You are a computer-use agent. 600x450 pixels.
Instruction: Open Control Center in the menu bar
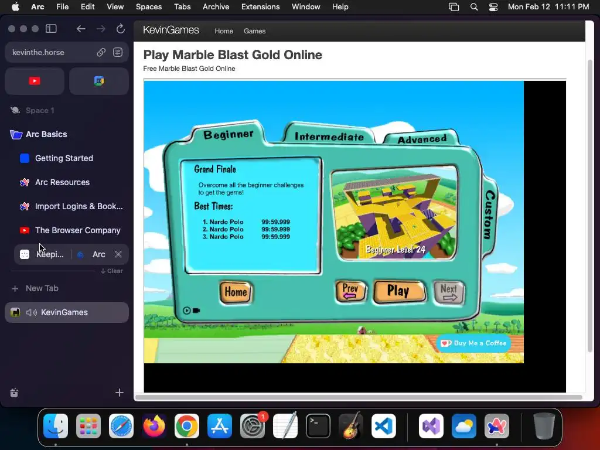click(493, 7)
